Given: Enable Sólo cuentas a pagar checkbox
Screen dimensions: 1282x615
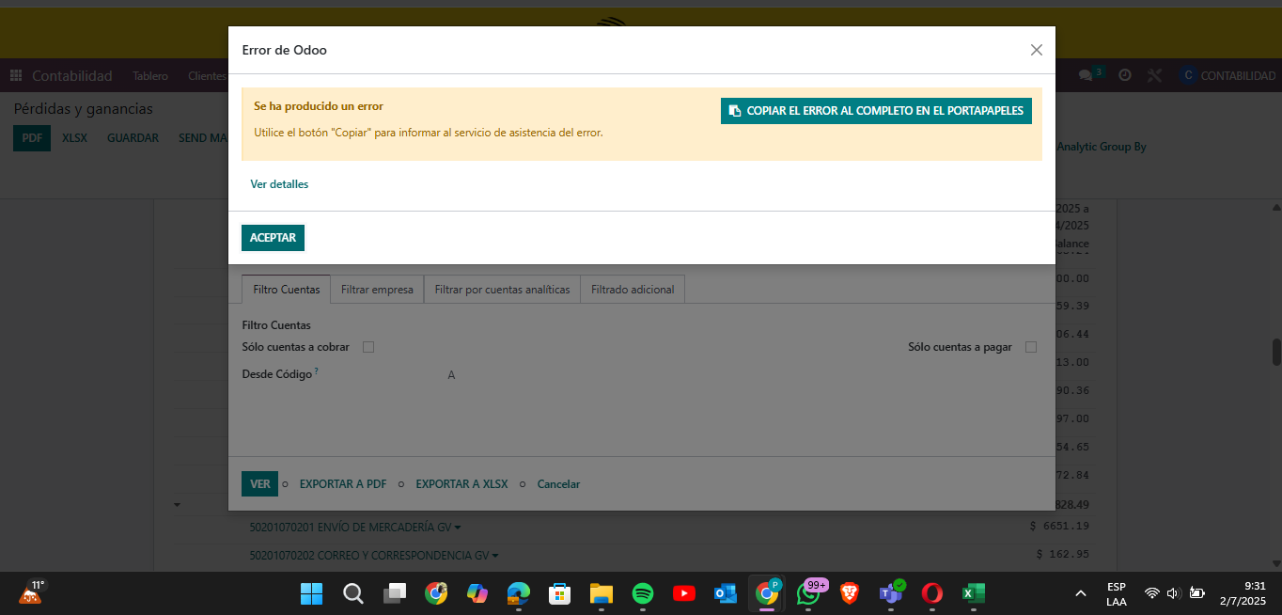Looking at the screenshot, I should [1031, 347].
